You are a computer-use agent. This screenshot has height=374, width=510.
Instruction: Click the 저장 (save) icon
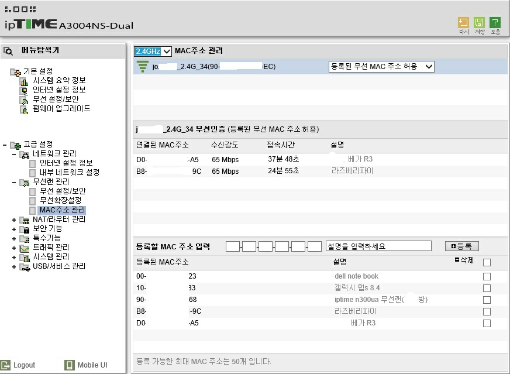[479, 22]
